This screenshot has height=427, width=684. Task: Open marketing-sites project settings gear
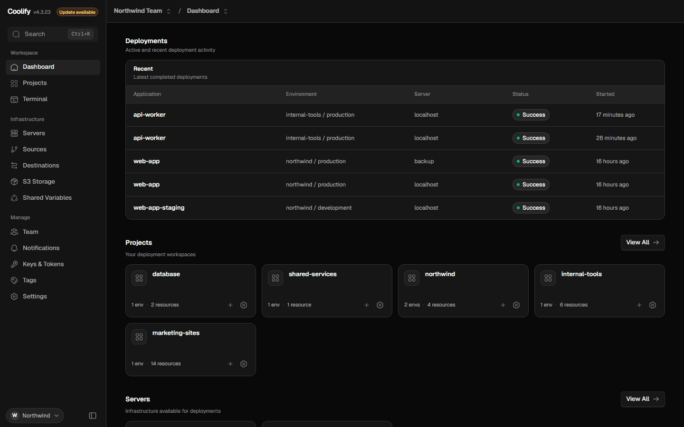244,364
